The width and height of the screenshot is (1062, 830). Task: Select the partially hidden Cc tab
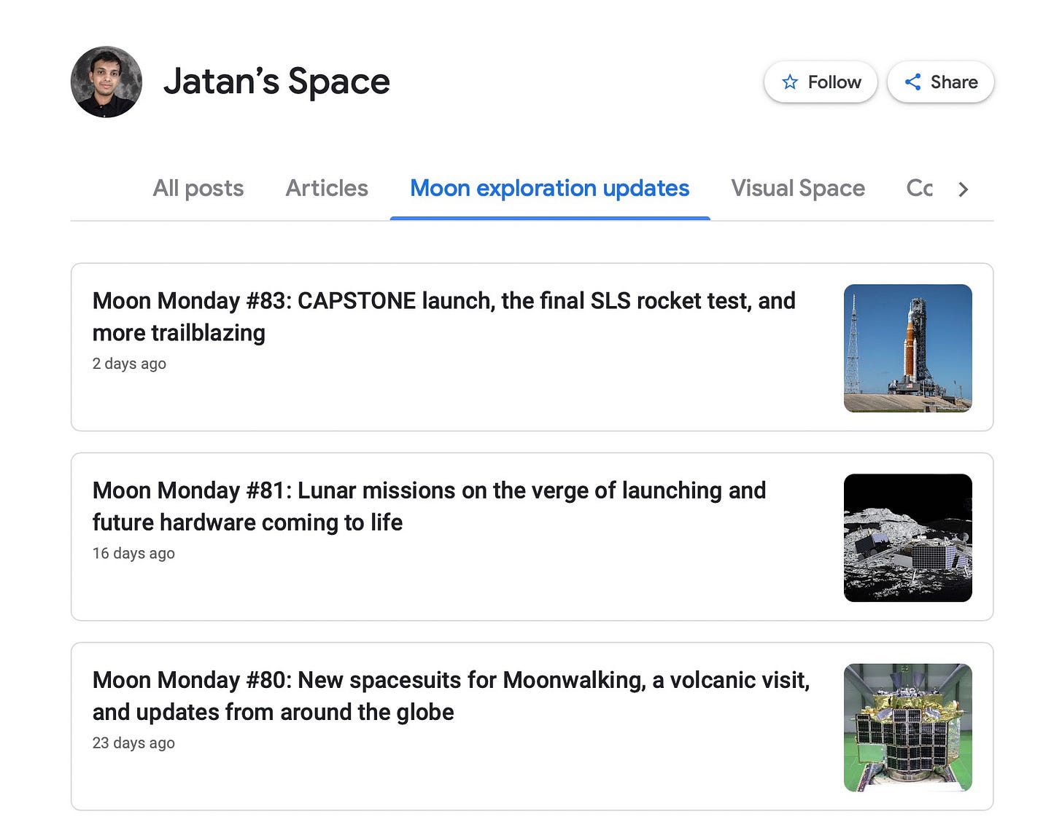tap(920, 188)
